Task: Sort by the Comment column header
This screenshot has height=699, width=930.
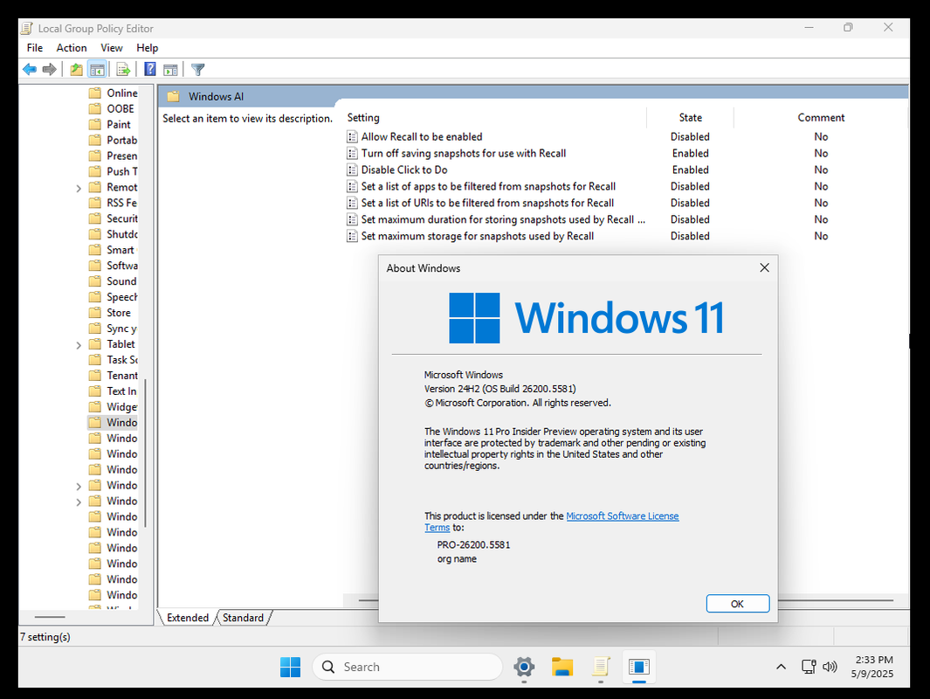Action: (821, 117)
